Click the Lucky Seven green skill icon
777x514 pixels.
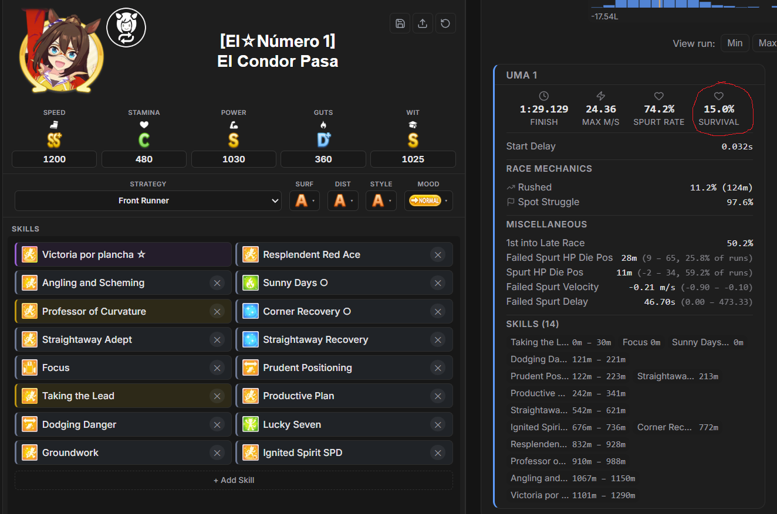point(251,424)
